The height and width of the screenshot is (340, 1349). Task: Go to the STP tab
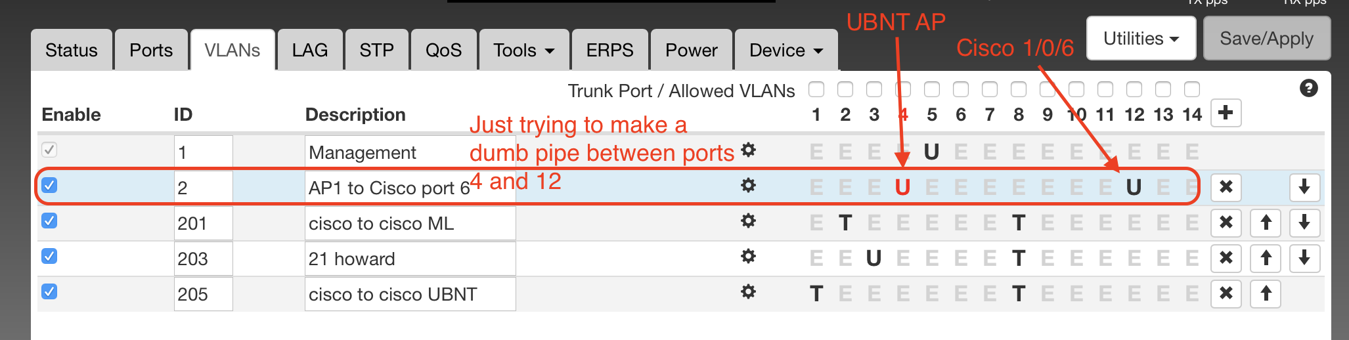376,51
